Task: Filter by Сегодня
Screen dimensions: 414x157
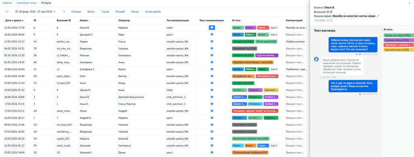Action: click(76, 12)
